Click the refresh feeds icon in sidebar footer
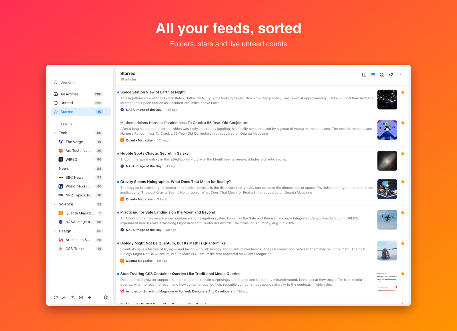Image resolution: width=457 pixels, height=331 pixels. tap(56, 298)
